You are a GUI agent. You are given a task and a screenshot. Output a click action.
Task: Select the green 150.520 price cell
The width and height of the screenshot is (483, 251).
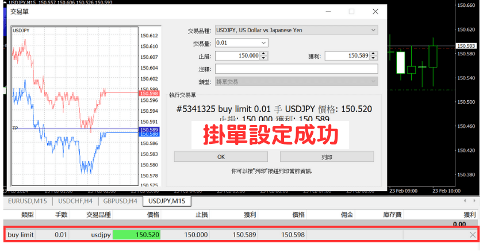pos(137,234)
